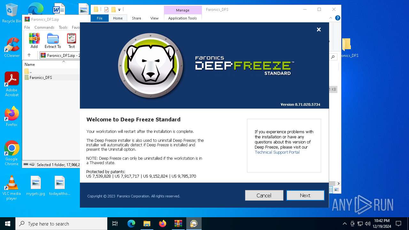Open the network icon in the system tray

pos(360,224)
